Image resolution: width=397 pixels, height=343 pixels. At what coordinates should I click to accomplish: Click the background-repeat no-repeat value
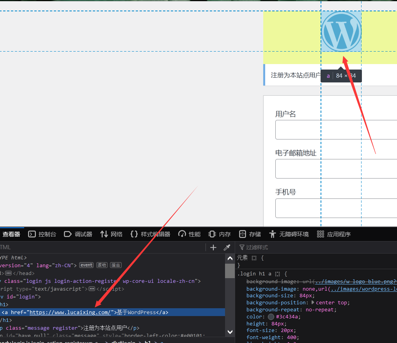tap(319, 310)
